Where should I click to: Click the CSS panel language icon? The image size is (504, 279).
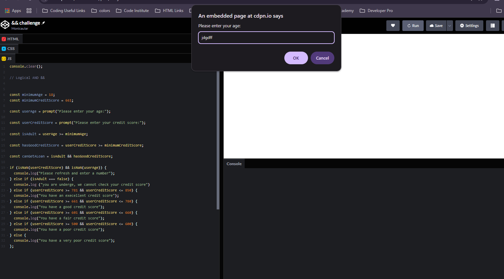point(4,48)
